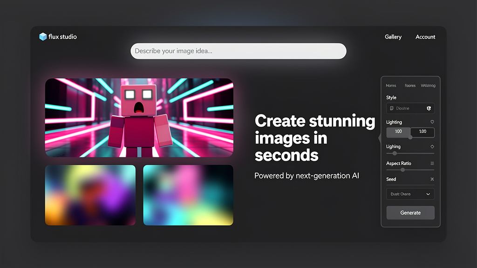Switch to the third tab 'Wlkarrog'
The height and width of the screenshot is (268, 477).
point(428,86)
